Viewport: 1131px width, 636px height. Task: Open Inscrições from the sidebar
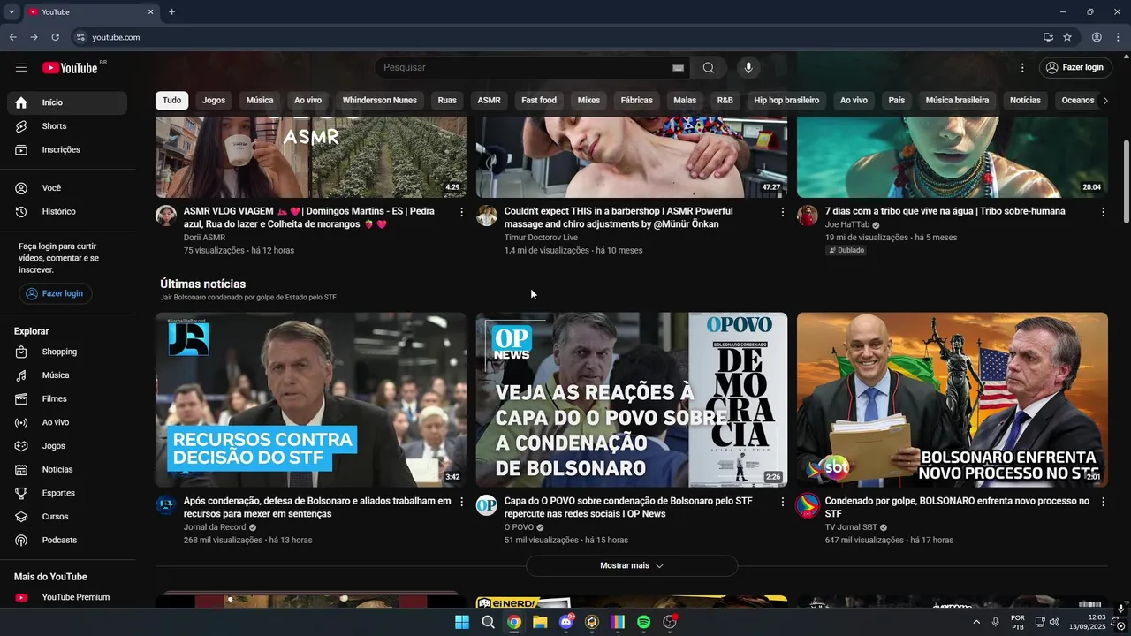(67, 150)
